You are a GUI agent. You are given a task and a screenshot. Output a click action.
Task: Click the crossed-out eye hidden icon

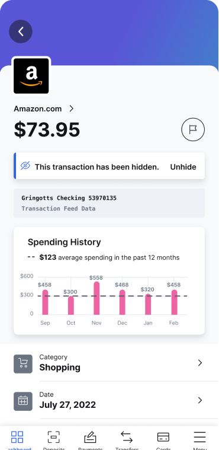click(x=25, y=165)
